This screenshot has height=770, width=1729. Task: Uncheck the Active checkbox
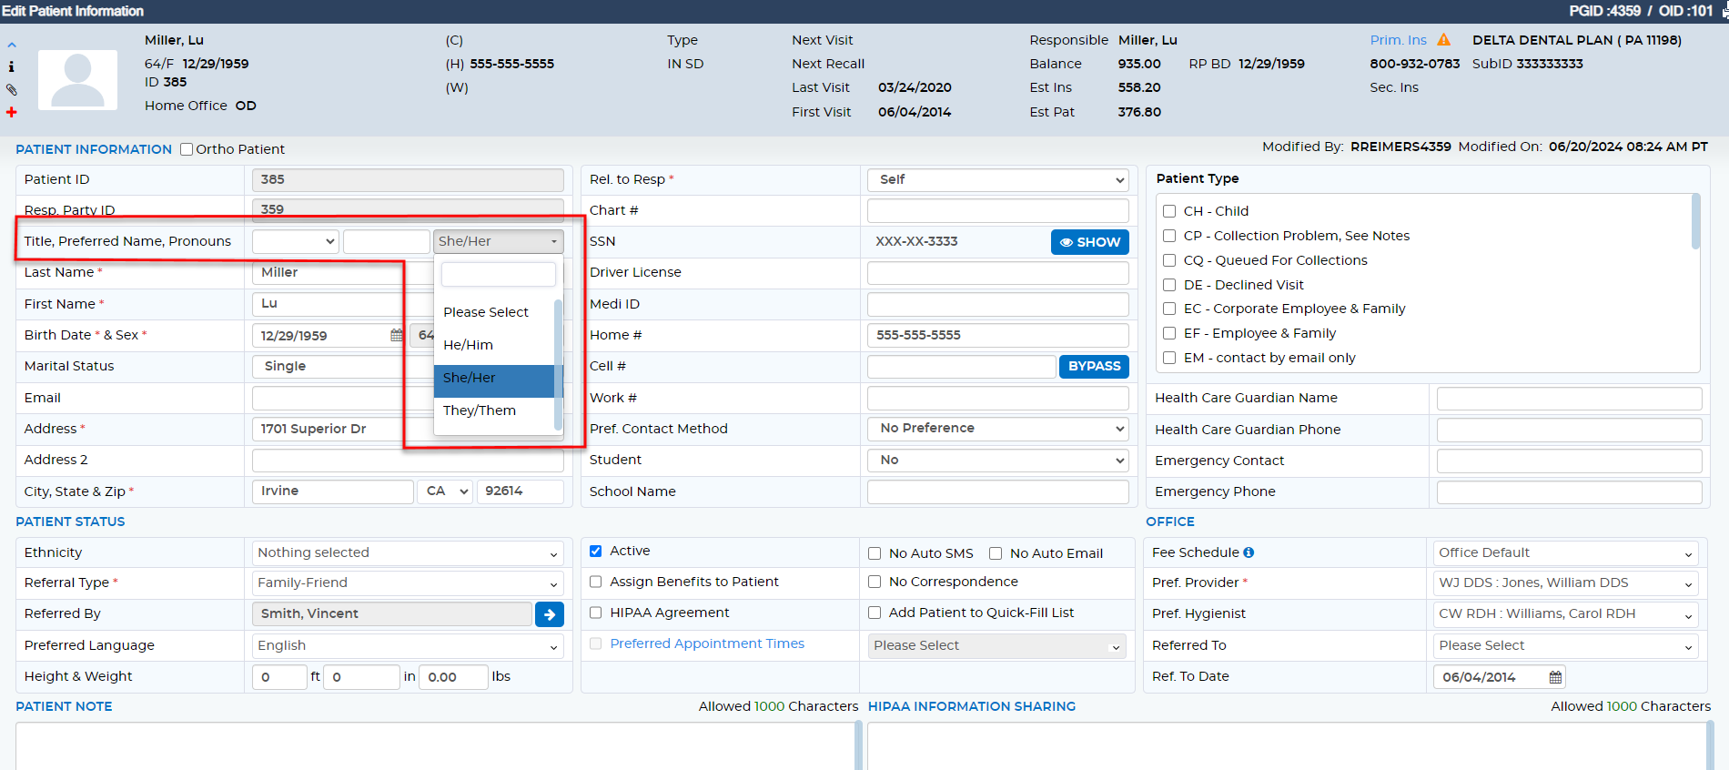tap(596, 551)
